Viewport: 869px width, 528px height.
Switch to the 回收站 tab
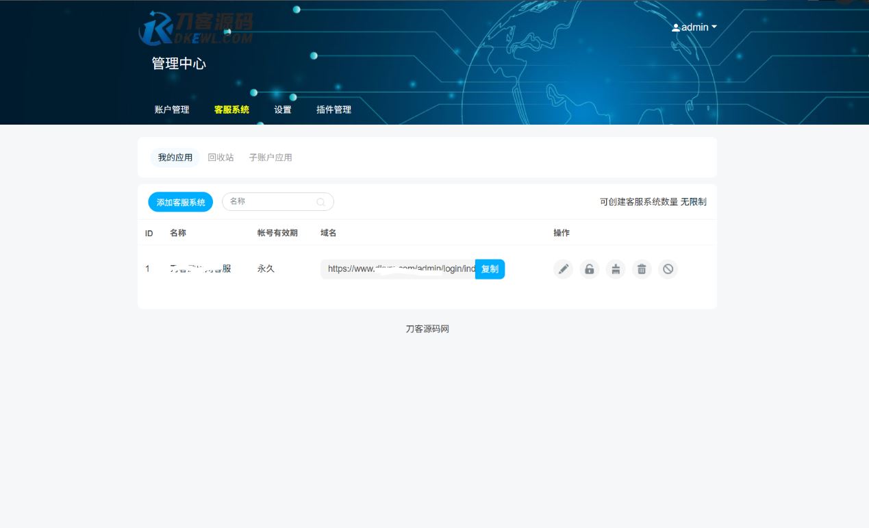tap(221, 158)
